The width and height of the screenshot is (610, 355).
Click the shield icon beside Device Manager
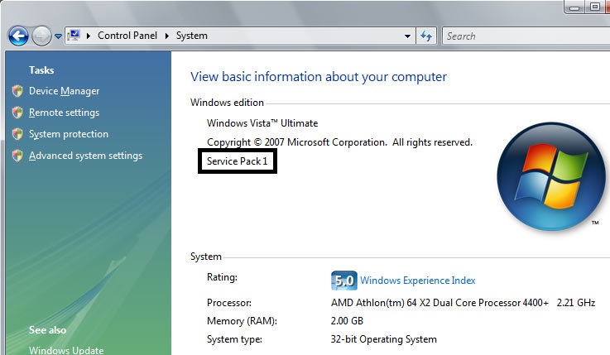pos(17,91)
